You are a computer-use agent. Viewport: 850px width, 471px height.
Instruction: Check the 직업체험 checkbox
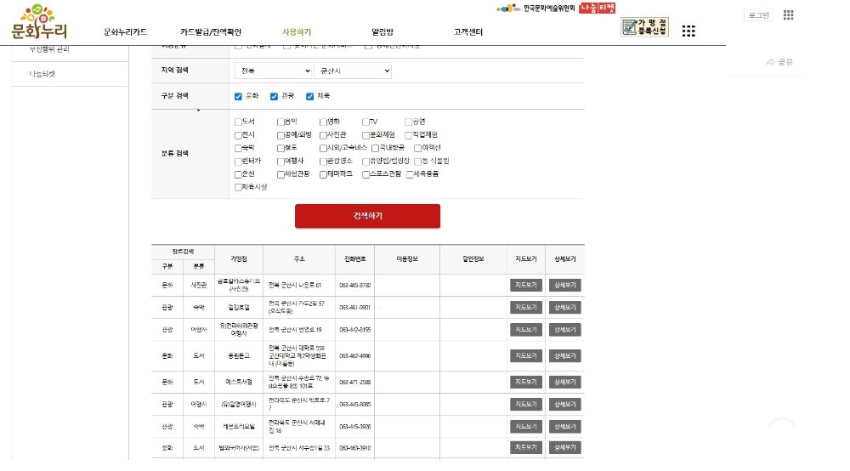click(408, 135)
